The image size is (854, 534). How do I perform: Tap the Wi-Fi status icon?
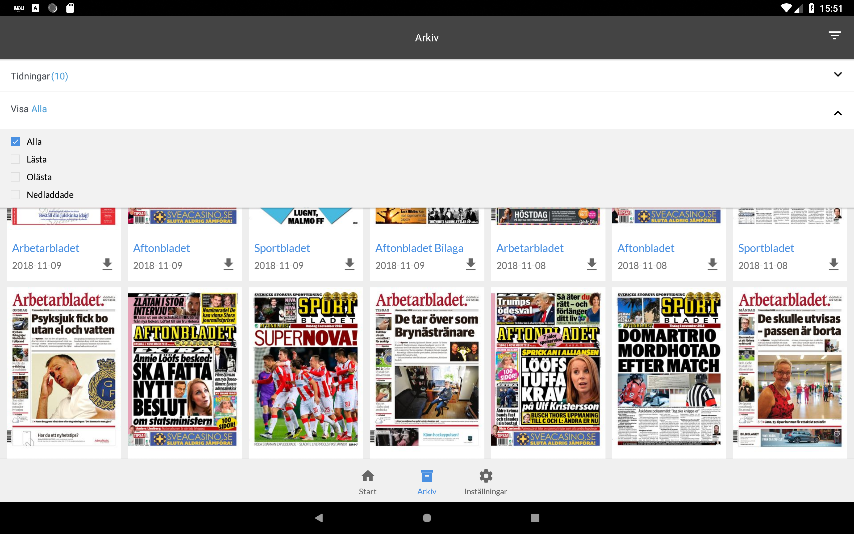(x=786, y=8)
